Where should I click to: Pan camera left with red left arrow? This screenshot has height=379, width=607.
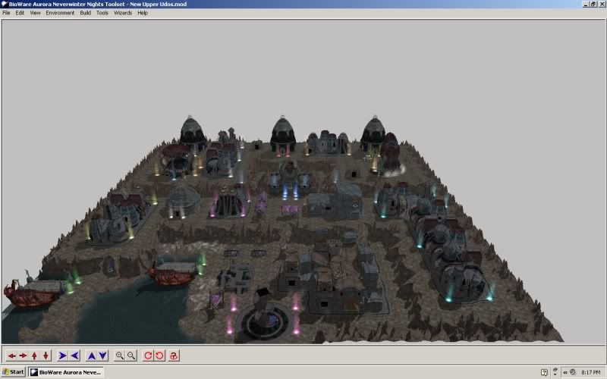pos(12,356)
